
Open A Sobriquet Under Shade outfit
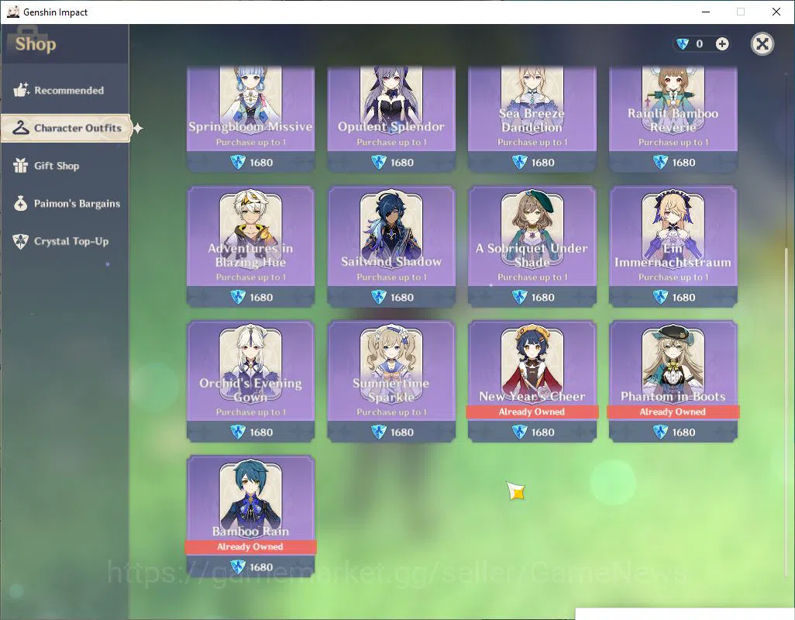point(532,246)
